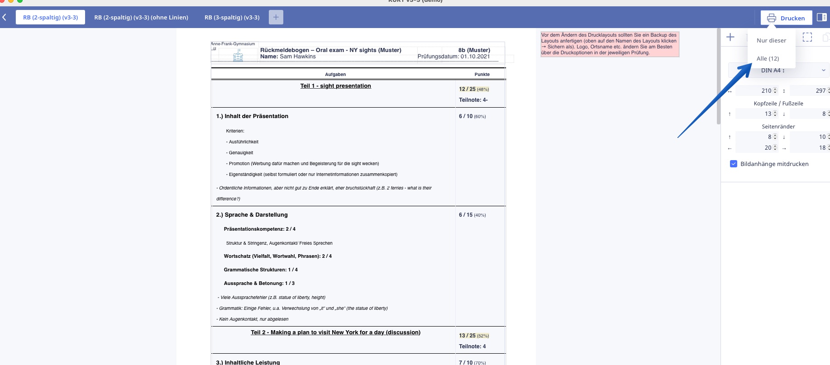The image size is (830, 365).
Task: Adjust top Seitenränder 8 stepper
Action: coord(775,137)
